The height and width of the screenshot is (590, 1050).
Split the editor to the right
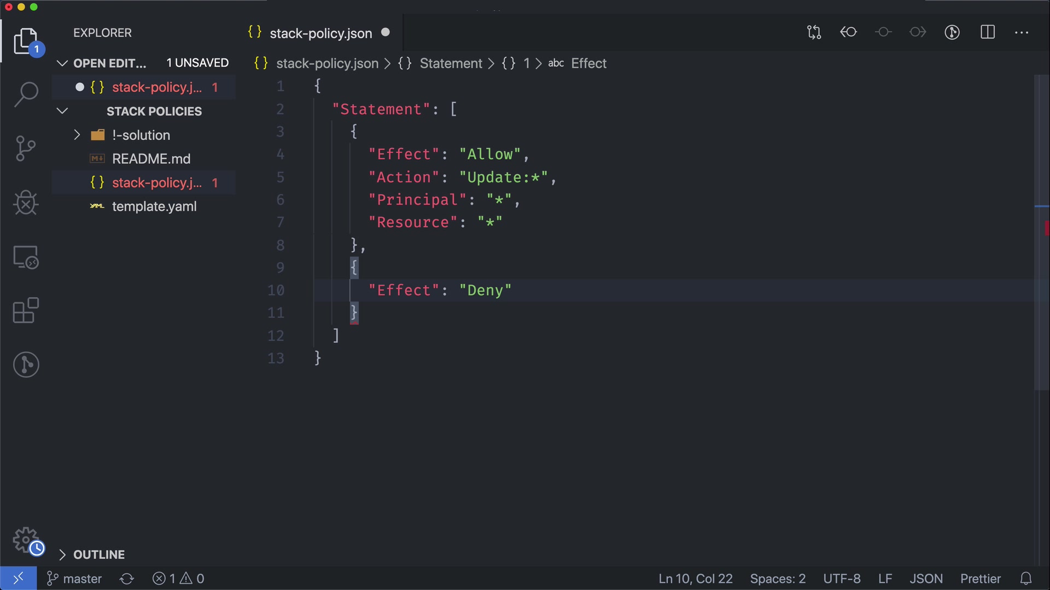(x=987, y=32)
